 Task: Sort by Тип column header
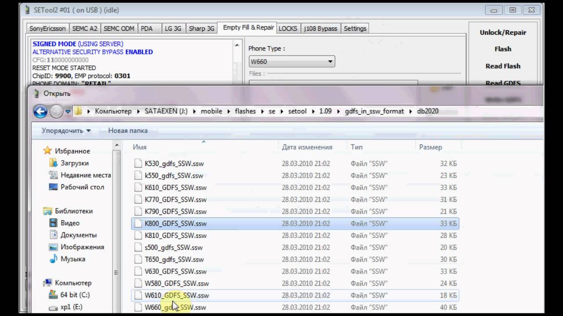[x=381, y=147]
